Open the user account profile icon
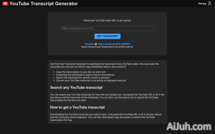 210,3
